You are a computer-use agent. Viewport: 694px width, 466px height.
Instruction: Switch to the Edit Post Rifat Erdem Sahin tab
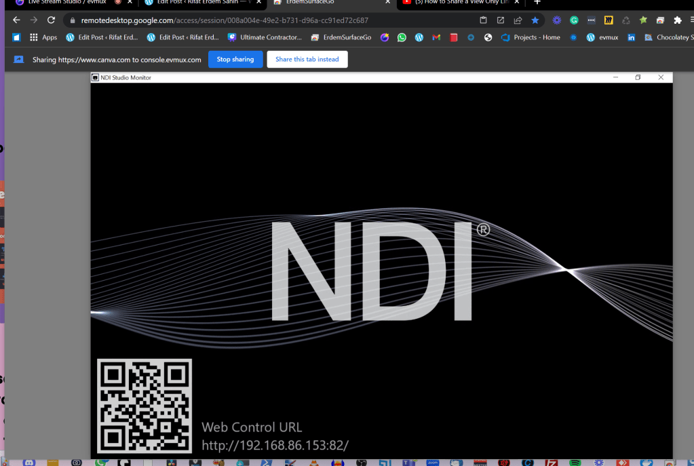click(x=199, y=2)
